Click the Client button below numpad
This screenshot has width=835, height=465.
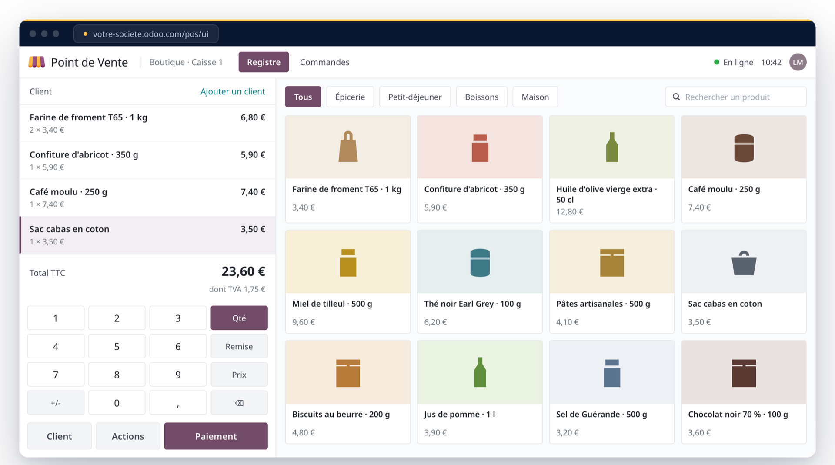click(x=59, y=436)
